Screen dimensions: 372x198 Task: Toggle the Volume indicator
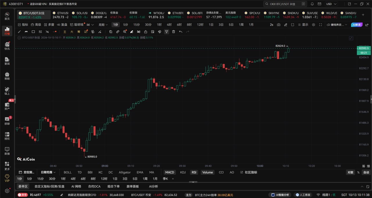coord(208,172)
